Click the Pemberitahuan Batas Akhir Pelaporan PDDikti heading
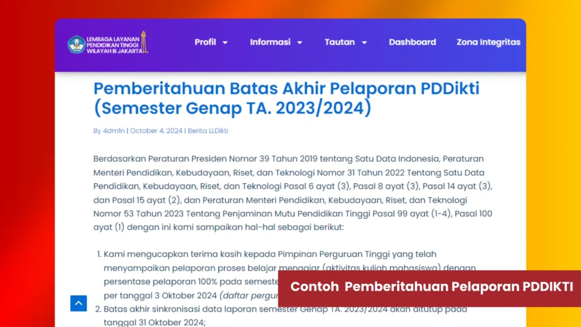581x327 pixels. coord(286,98)
